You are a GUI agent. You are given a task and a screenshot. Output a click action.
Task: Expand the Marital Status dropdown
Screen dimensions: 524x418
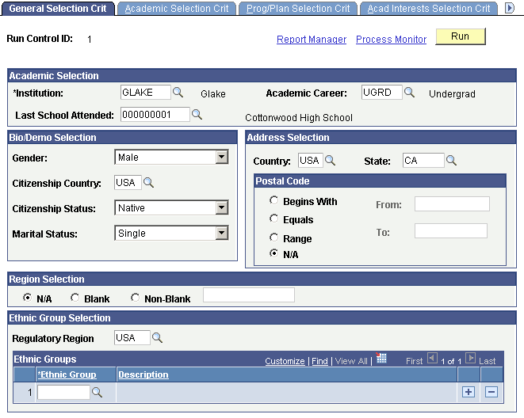pos(221,233)
